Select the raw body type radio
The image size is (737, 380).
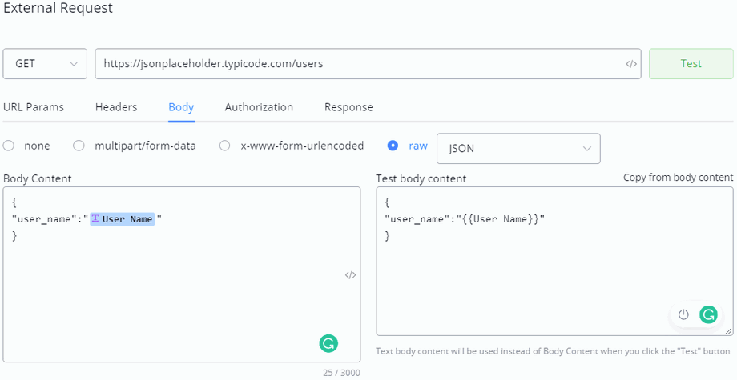(393, 146)
